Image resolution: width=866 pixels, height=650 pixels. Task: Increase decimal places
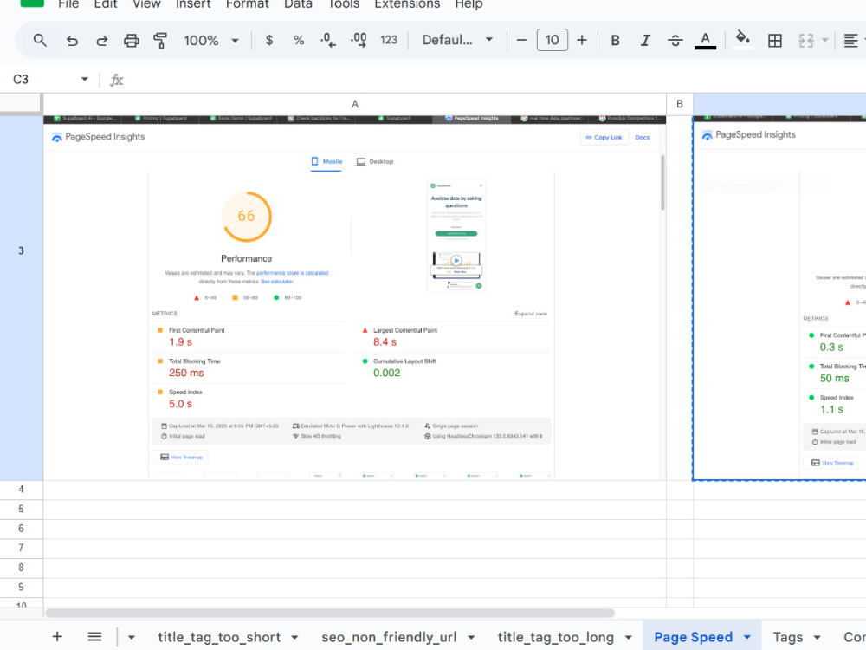359,40
